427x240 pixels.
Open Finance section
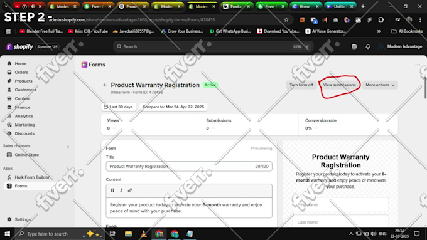tap(23, 107)
